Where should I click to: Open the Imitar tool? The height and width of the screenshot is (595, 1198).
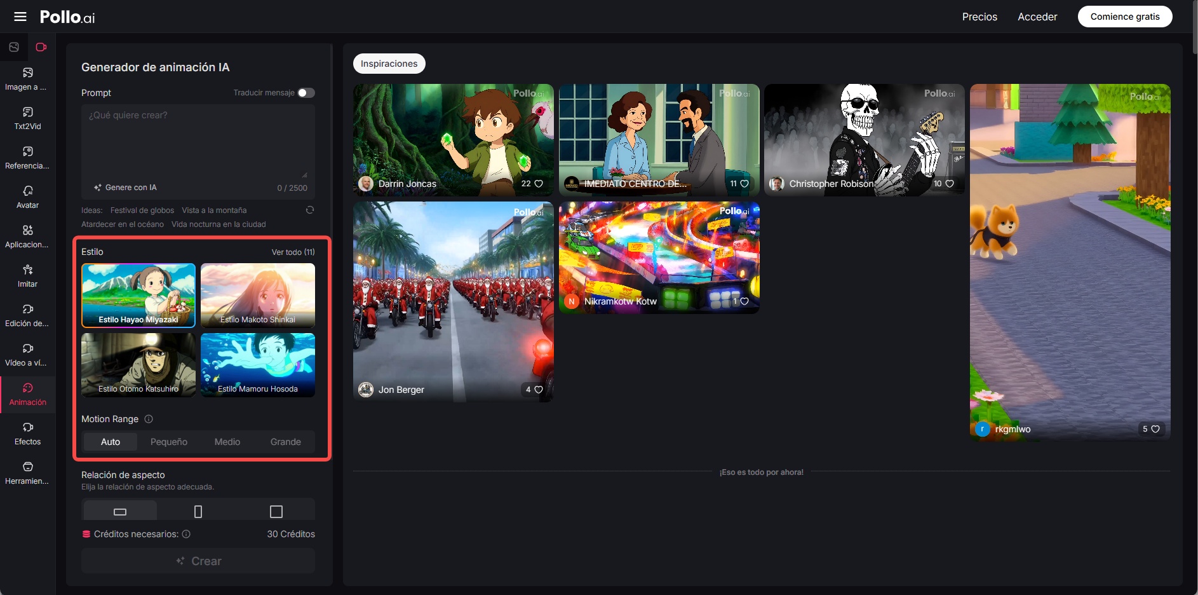[27, 277]
